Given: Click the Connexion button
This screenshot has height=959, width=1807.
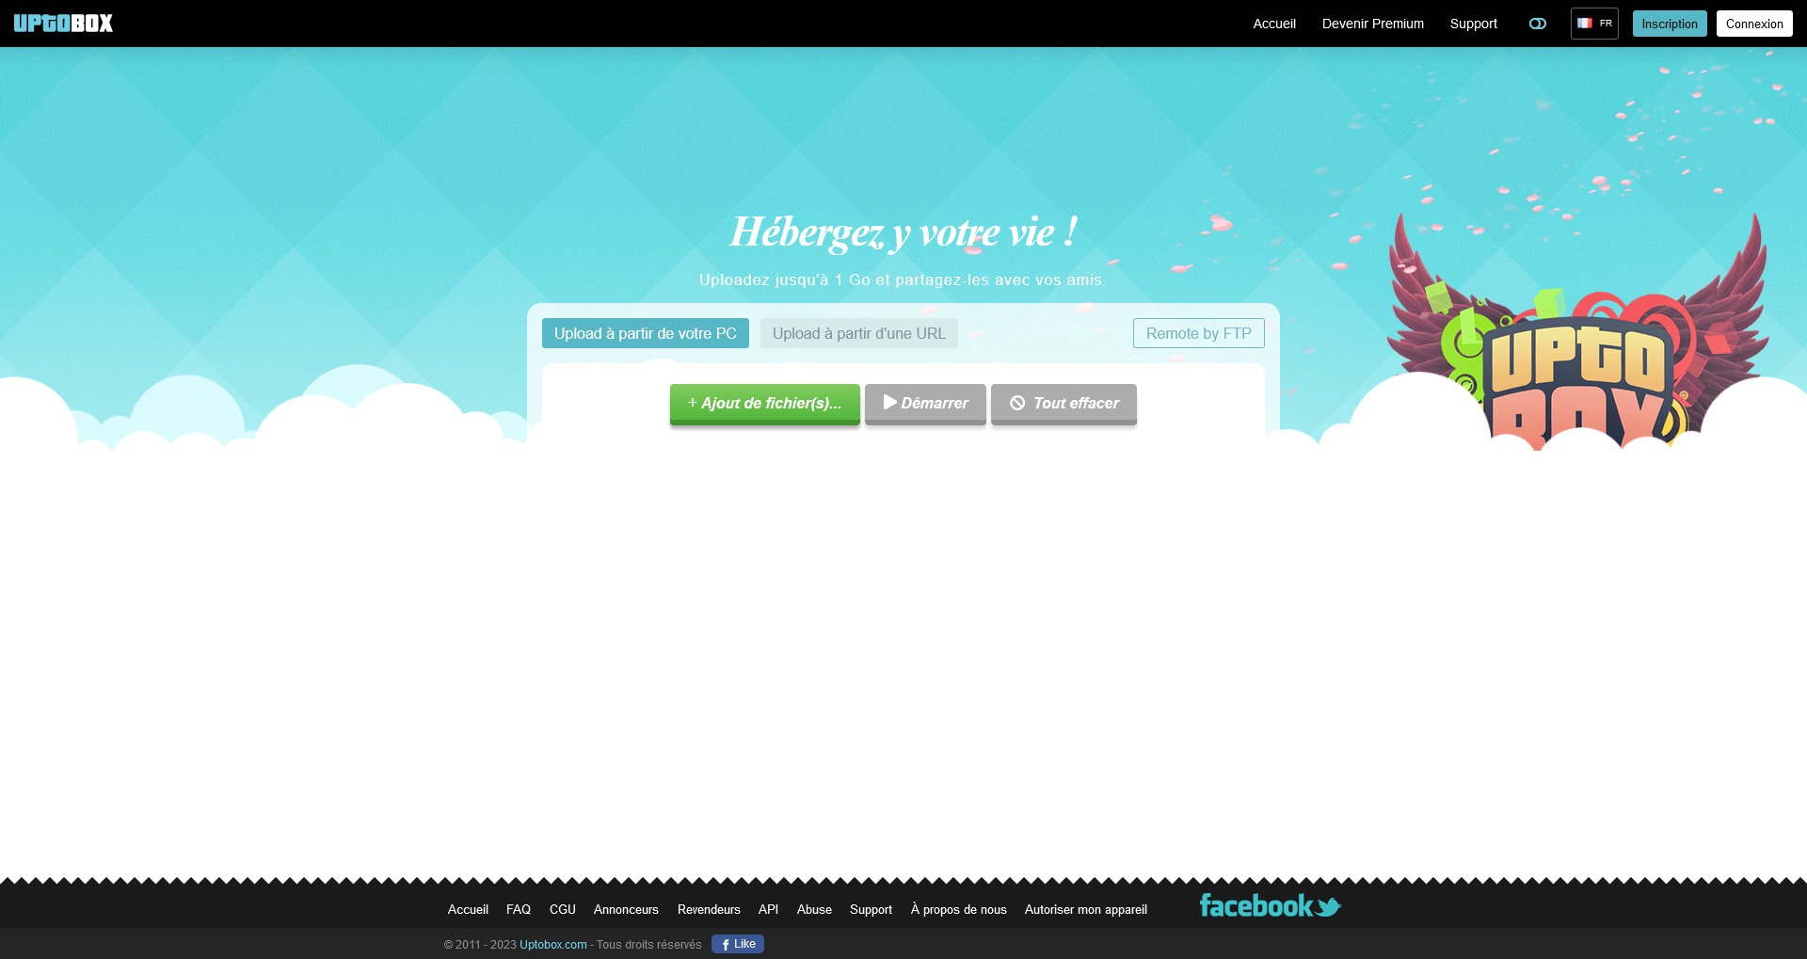Looking at the screenshot, I should pyautogui.click(x=1754, y=24).
